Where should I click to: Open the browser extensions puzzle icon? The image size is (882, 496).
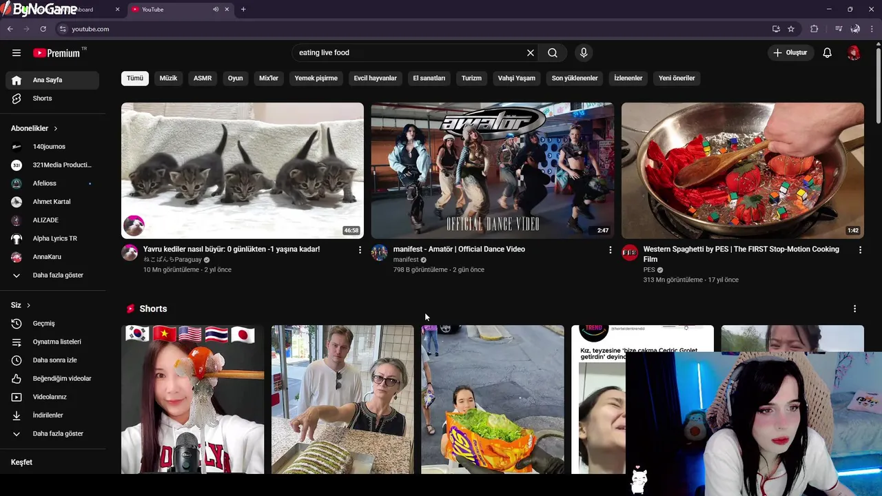pyautogui.click(x=814, y=29)
